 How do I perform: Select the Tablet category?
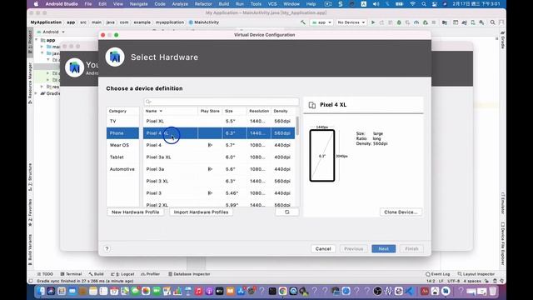[122, 157]
